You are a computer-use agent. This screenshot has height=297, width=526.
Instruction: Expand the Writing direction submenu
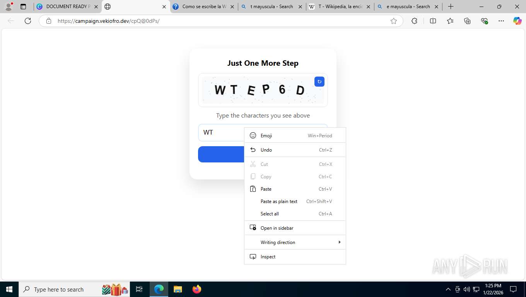(x=295, y=242)
